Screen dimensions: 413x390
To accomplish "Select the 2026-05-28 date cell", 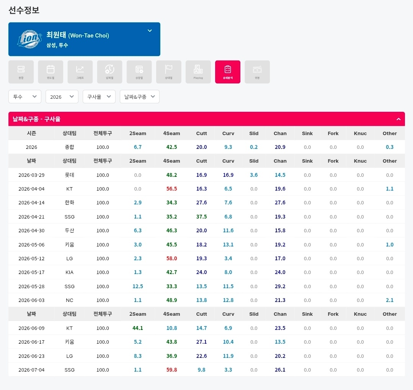I will [x=31, y=286].
